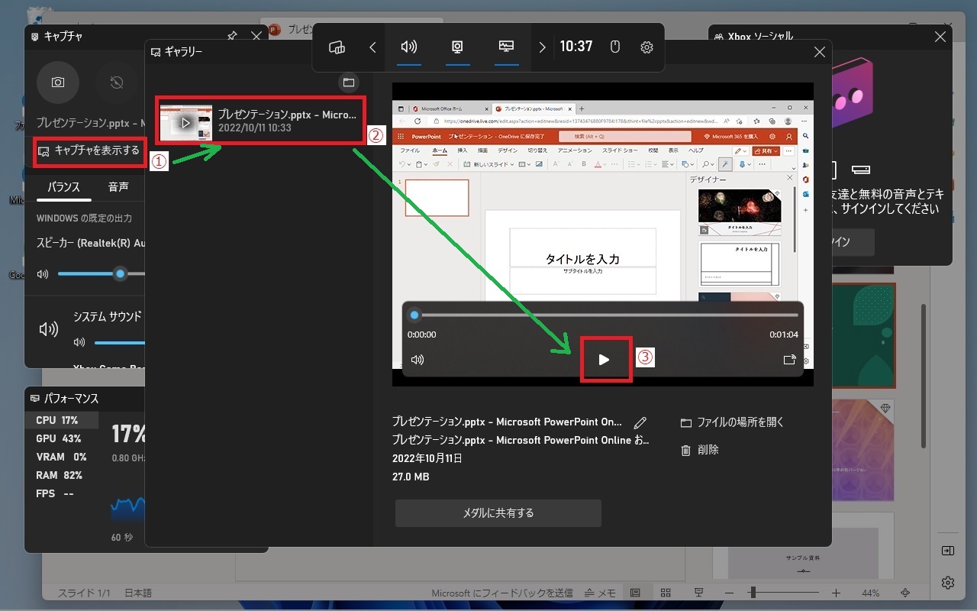Show more widgets with right chevron
The image size is (977, 611).
point(542,47)
